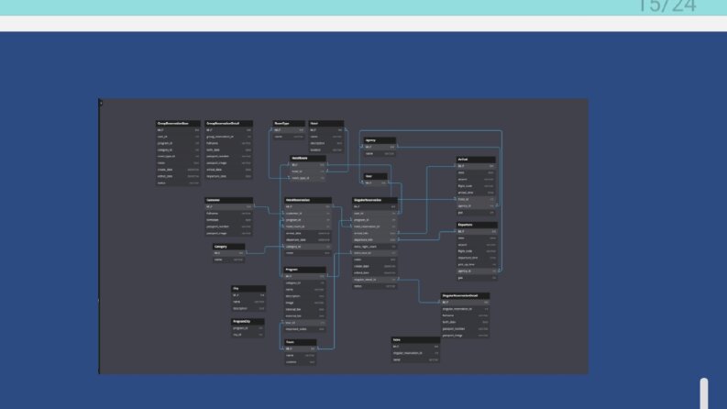Select the Program table header
The image size is (727, 409).
pos(304,270)
